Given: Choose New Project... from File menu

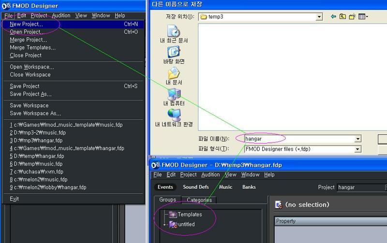Looking at the screenshot, I should coord(74,24).
